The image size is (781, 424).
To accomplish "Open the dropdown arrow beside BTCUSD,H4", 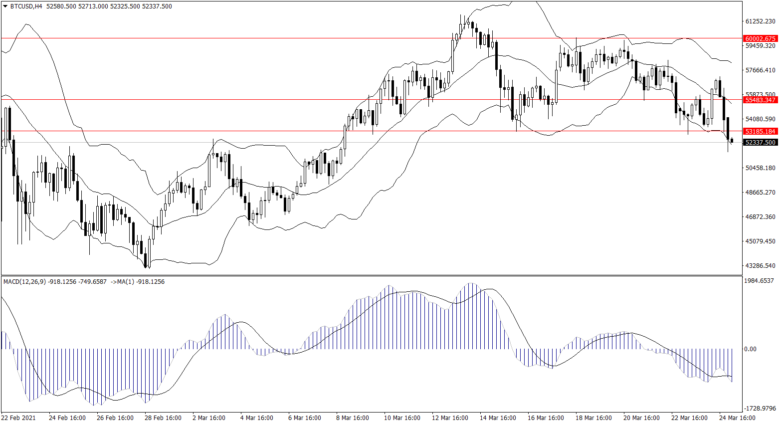I will 5,6.
